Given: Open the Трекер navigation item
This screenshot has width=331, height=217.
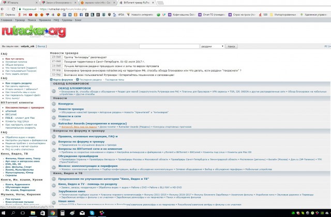Looking at the screenshot, I should tap(20, 20).
